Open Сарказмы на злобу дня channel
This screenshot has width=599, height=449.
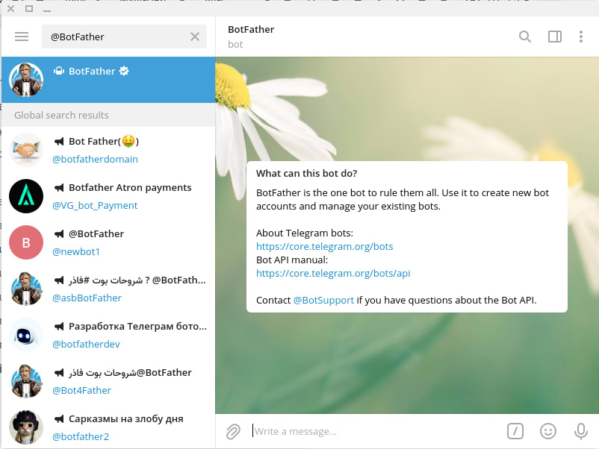108,427
